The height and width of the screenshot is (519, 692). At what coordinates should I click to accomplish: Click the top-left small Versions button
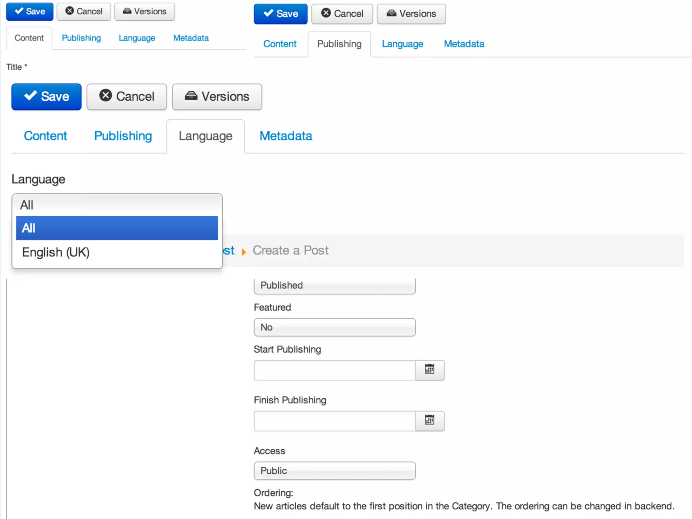(x=145, y=11)
